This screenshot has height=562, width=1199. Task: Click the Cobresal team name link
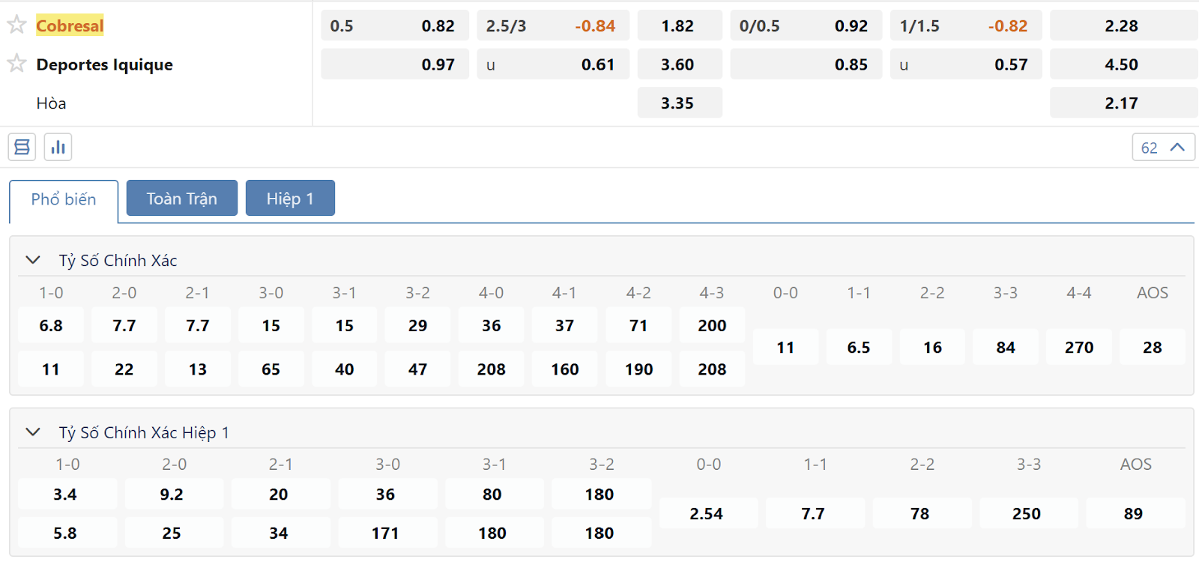[70, 25]
